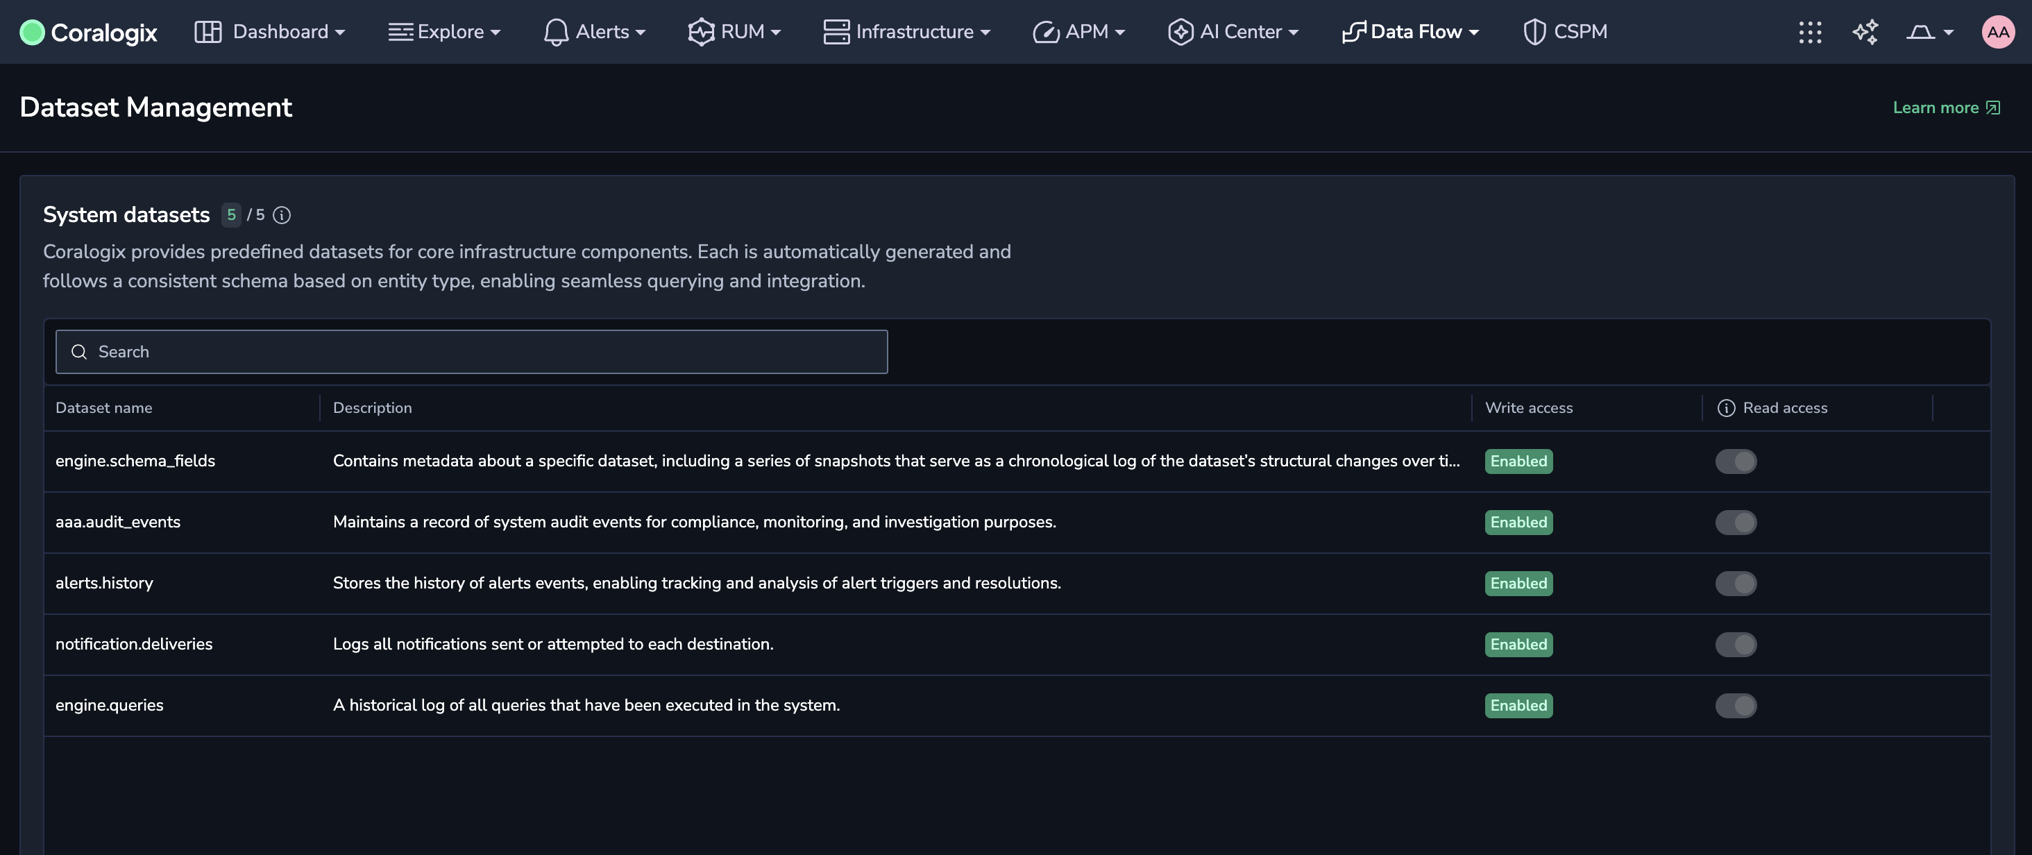Focus the dataset Search field
2032x855 pixels.
[x=472, y=352]
